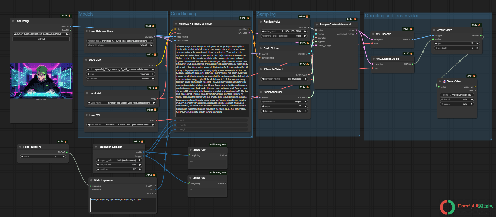Collapse the Load Image node via its title dot

[x=13, y=21]
